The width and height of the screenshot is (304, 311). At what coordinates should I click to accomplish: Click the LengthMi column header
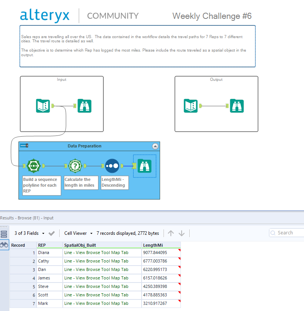click(161, 245)
